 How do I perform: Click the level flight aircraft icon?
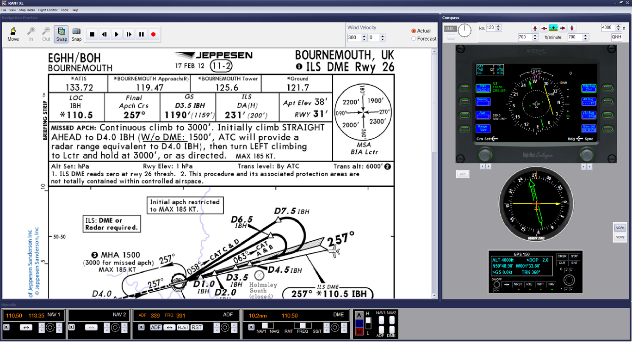[x=553, y=28]
